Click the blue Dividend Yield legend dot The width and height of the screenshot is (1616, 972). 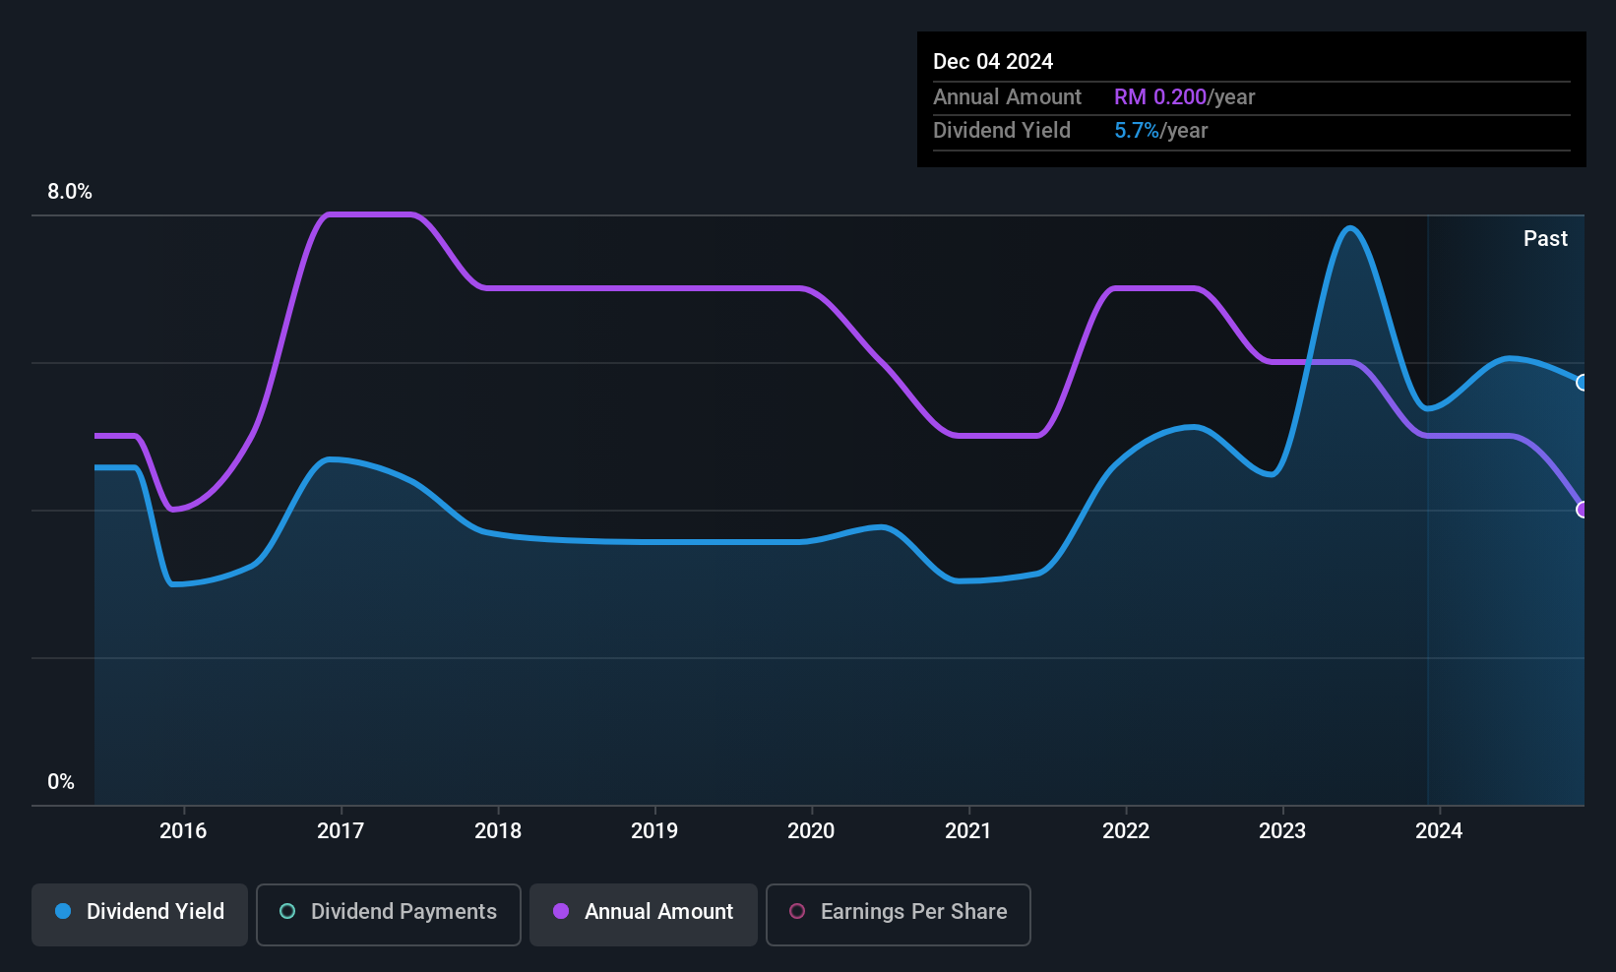click(63, 911)
